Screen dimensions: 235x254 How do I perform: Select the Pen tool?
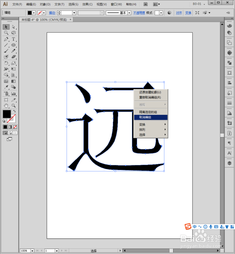click(6, 39)
